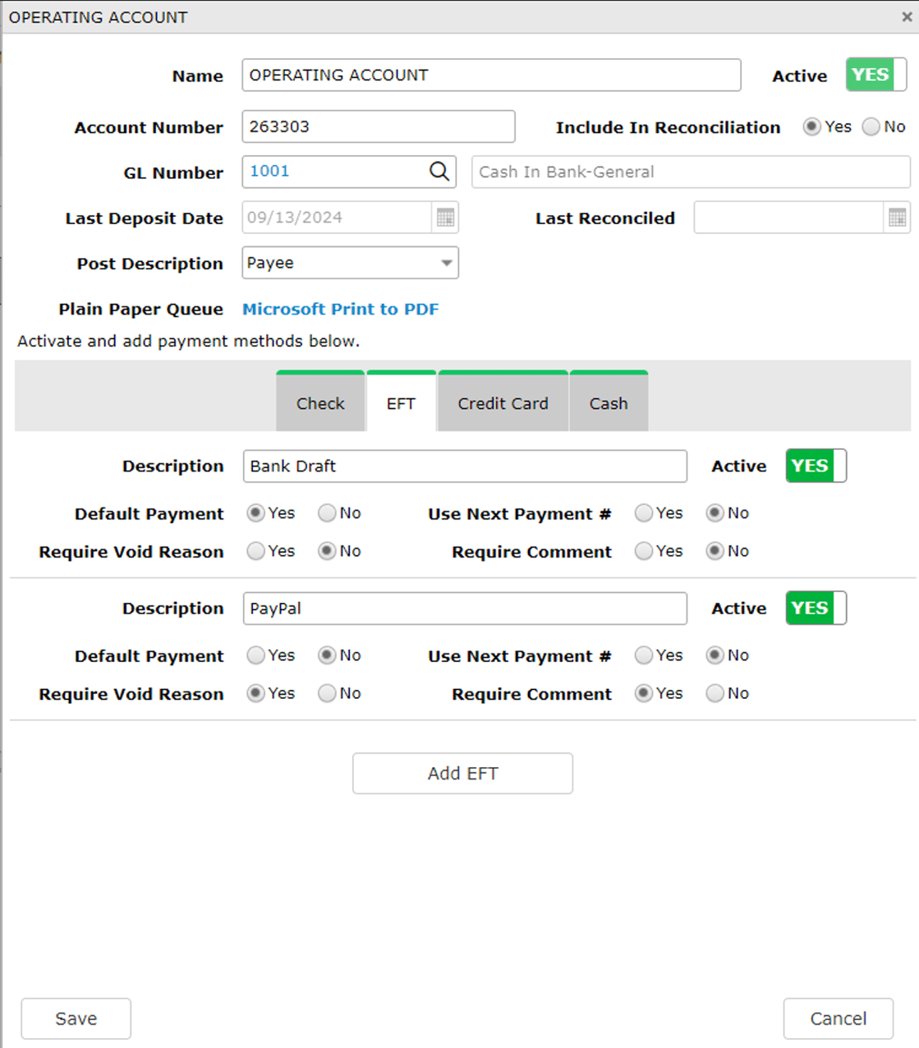
Task: Edit the Account Number field
Action: point(378,126)
